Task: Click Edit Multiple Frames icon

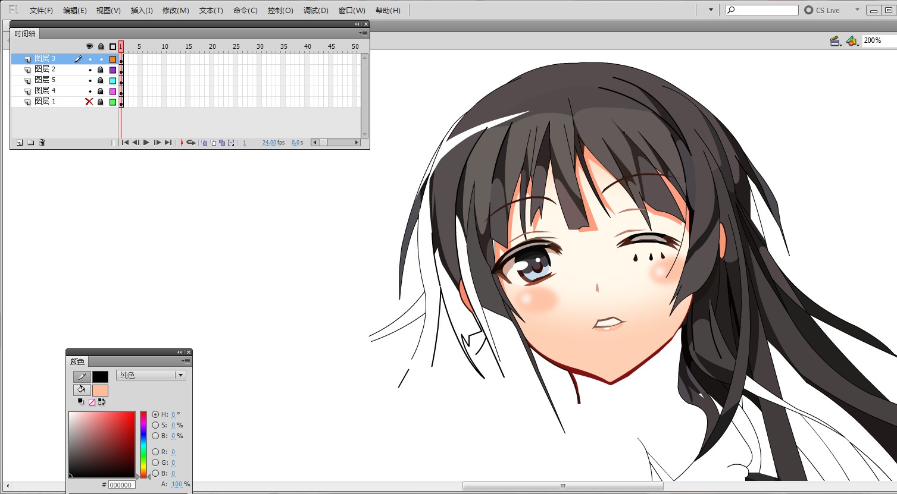Action: [222, 143]
